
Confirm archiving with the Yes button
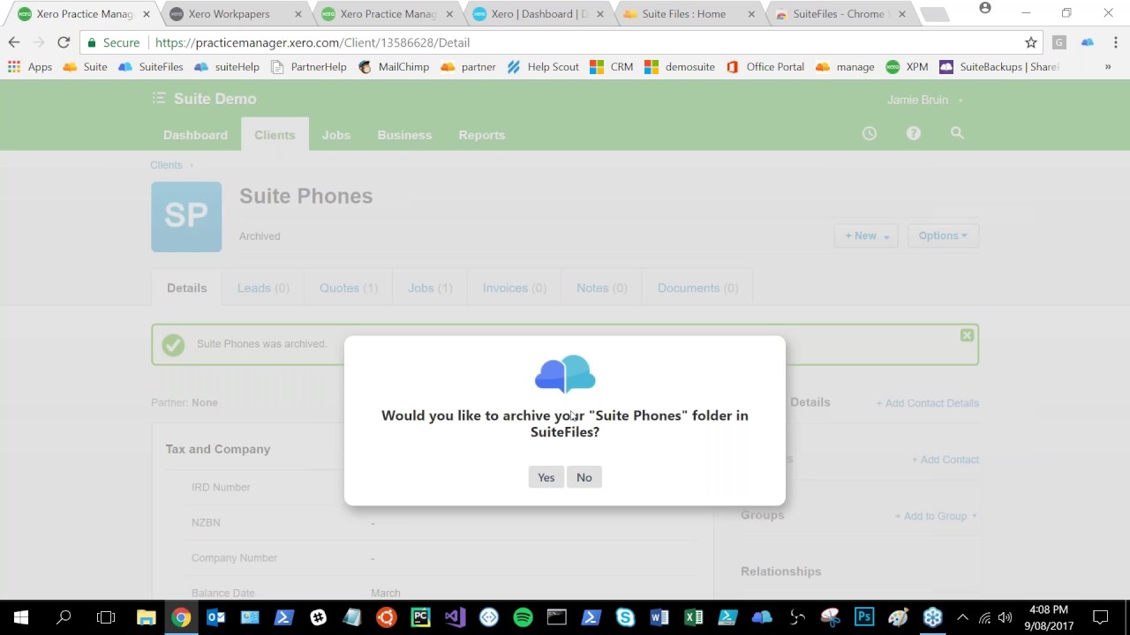546,477
